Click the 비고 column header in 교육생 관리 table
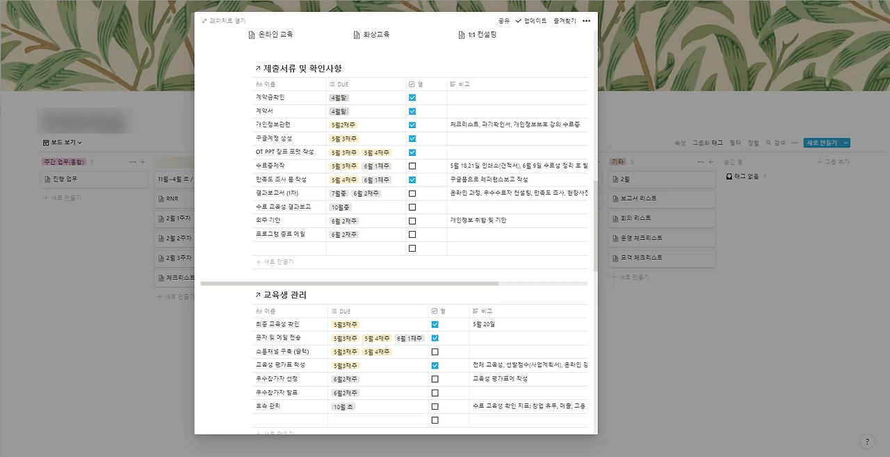Viewport: 890px width, 457px height. point(528,311)
